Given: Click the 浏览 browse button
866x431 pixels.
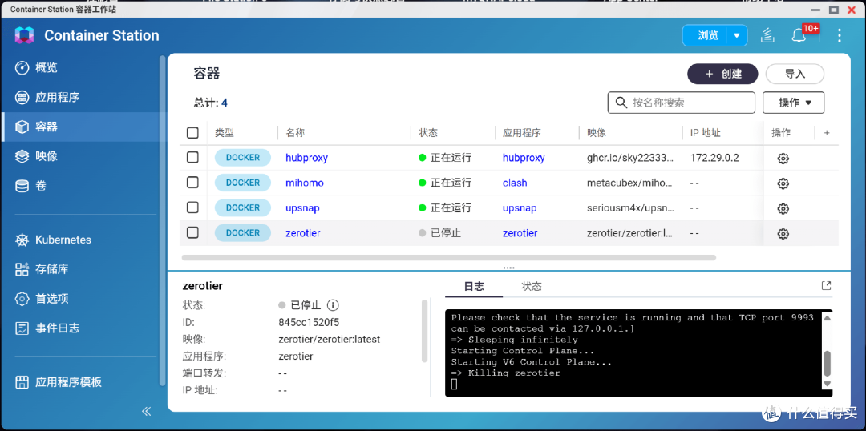Looking at the screenshot, I should click(x=705, y=36).
